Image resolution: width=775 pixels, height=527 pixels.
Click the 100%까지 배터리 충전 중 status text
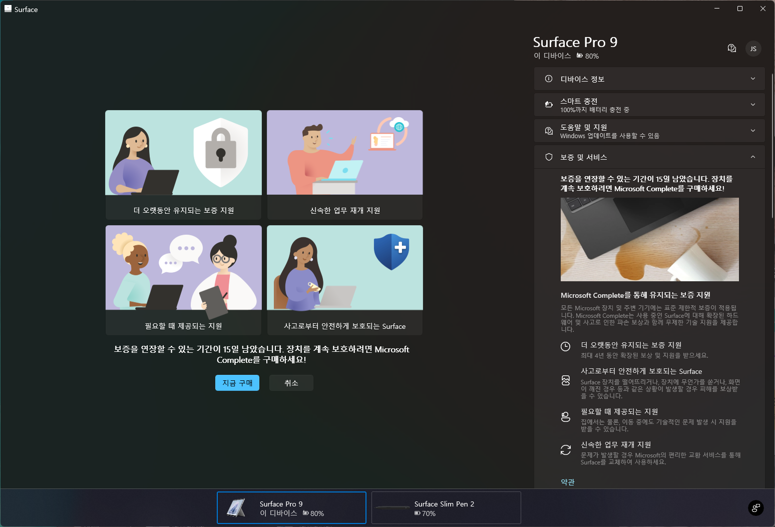(x=595, y=110)
